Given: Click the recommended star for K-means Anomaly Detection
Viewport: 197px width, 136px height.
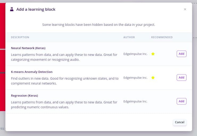Looking at the screenshot, I should tap(153, 78).
